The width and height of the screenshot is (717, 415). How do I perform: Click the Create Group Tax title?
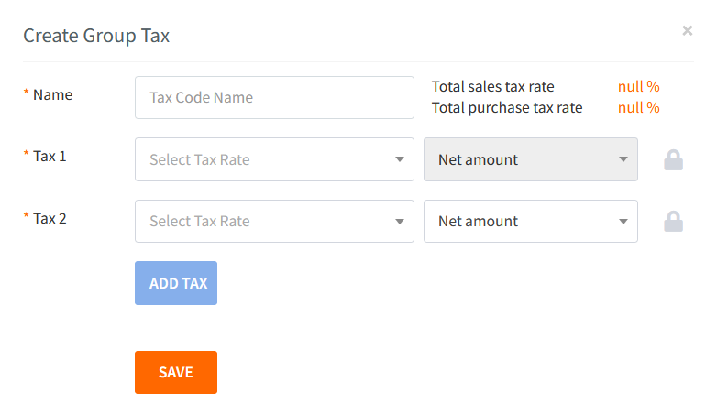click(x=96, y=36)
